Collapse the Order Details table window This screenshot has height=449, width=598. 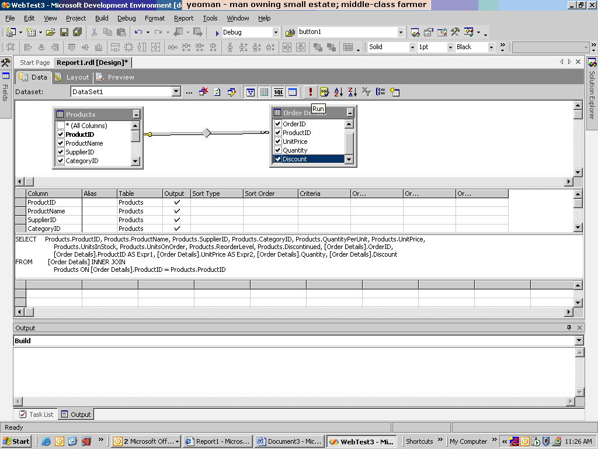350,112
